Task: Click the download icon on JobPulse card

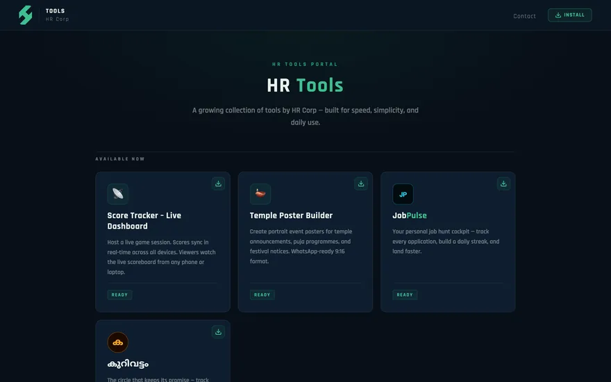Action: [x=503, y=183]
